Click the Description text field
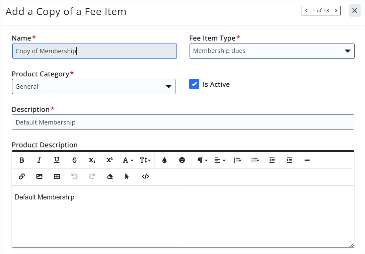This screenshot has height=254, width=365. [183, 122]
